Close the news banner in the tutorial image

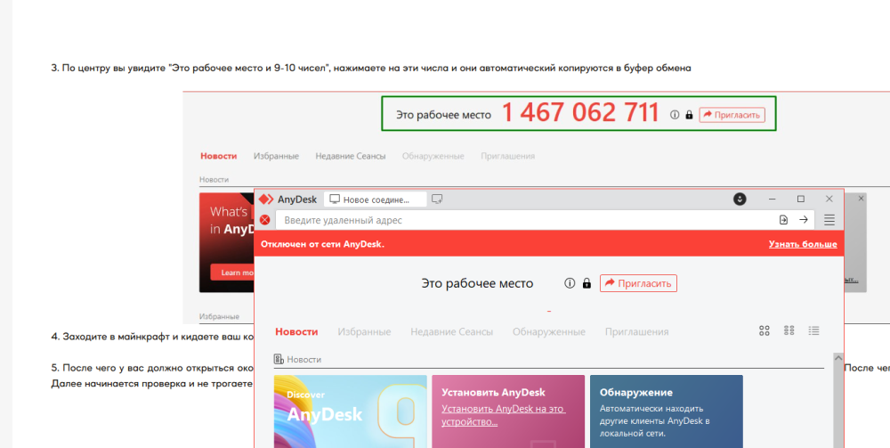861,198
